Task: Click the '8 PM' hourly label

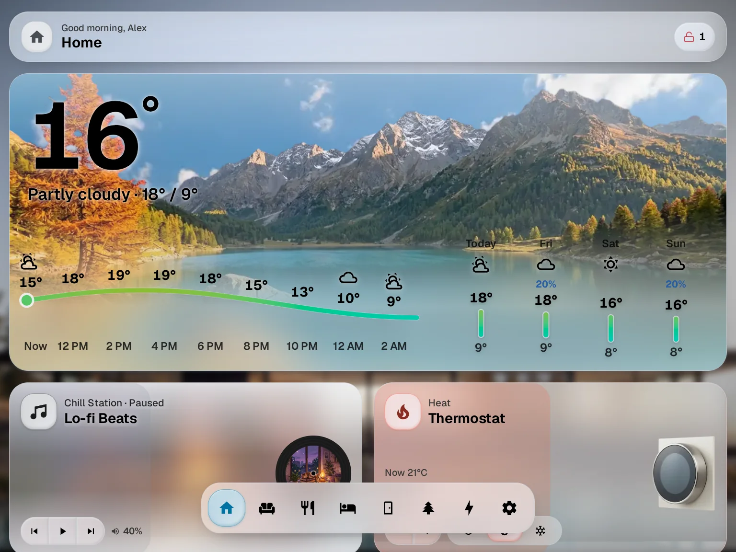Action: 256,346
